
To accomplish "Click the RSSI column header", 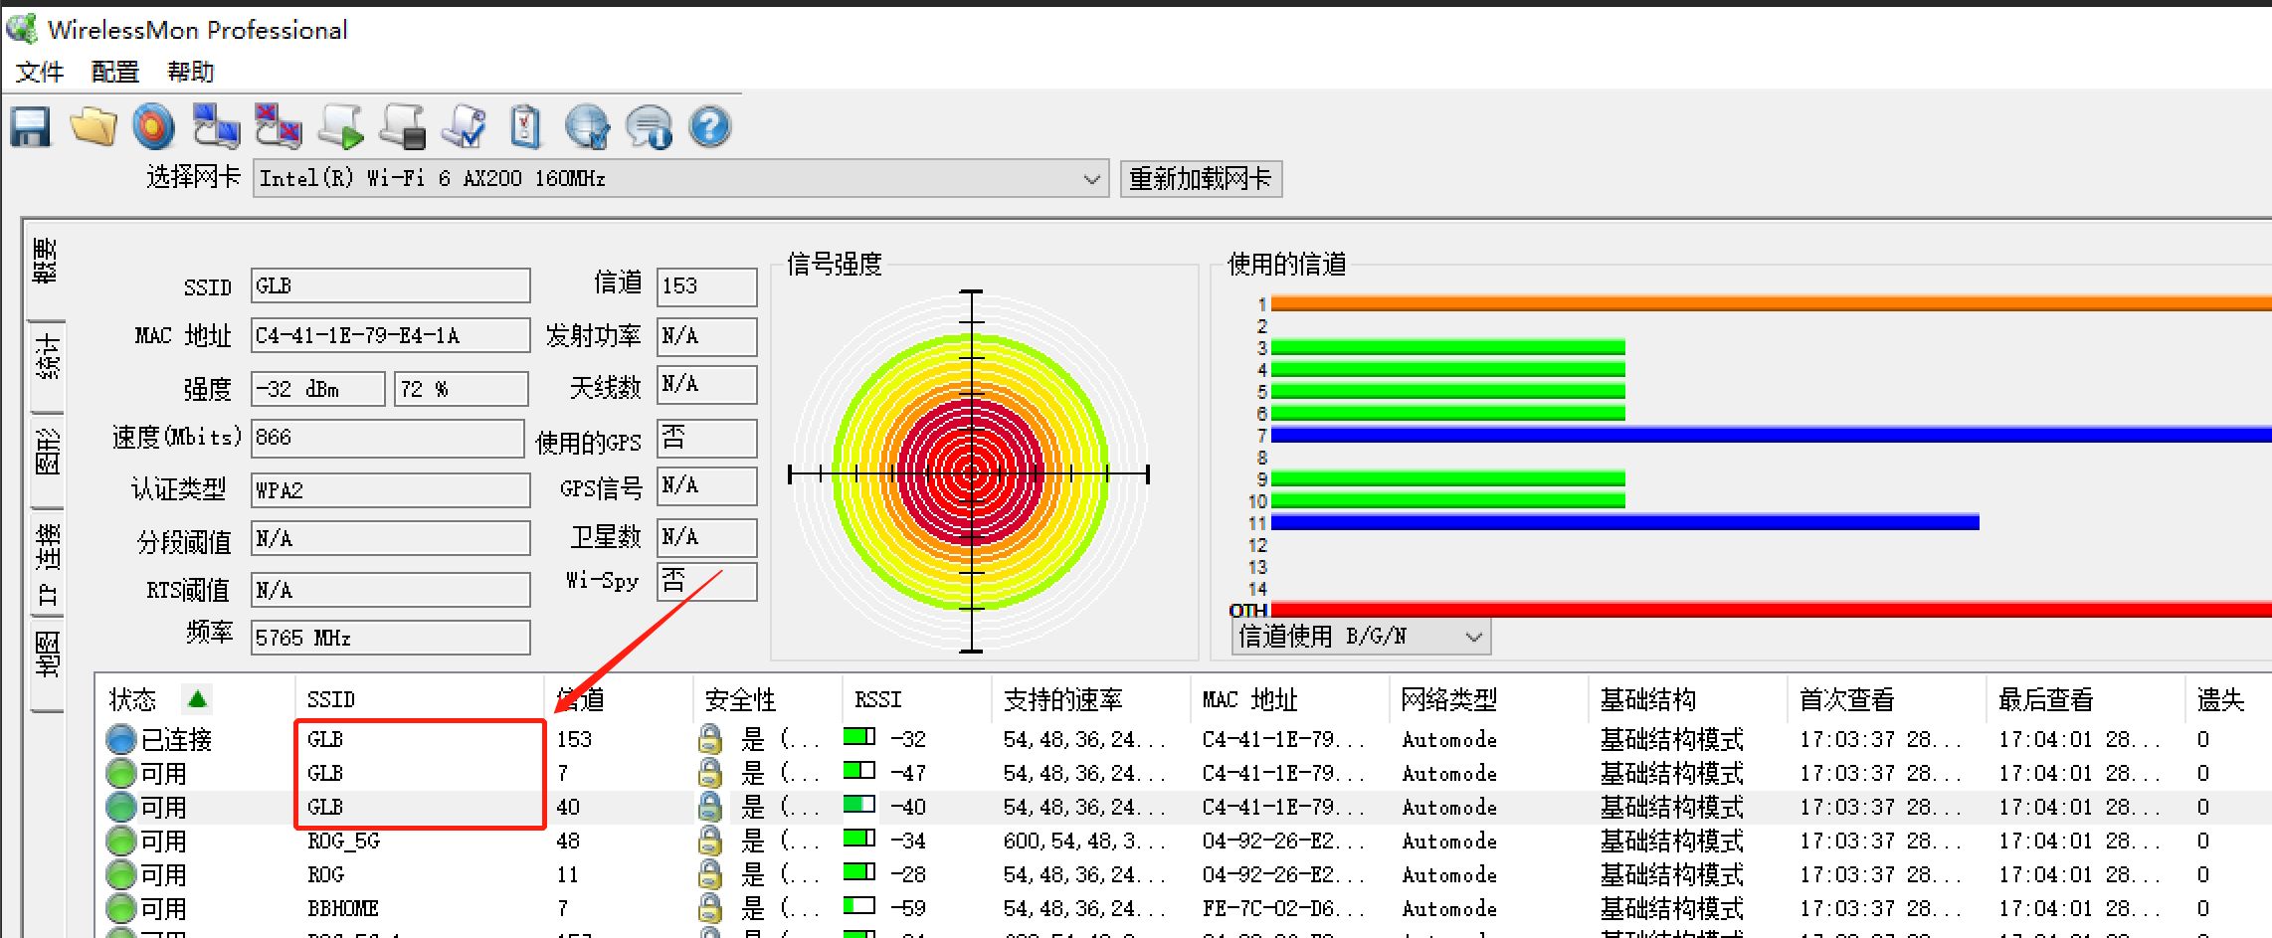I will click(877, 699).
